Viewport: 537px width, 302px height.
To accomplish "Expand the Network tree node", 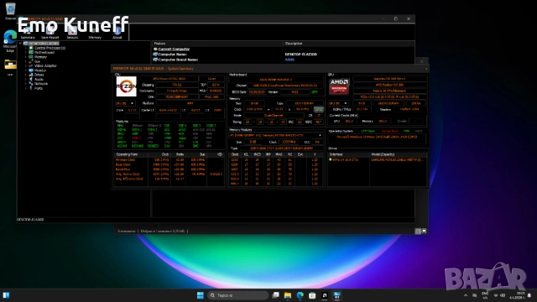I will click(x=26, y=84).
